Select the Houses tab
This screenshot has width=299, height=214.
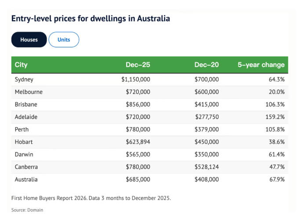coord(29,40)
